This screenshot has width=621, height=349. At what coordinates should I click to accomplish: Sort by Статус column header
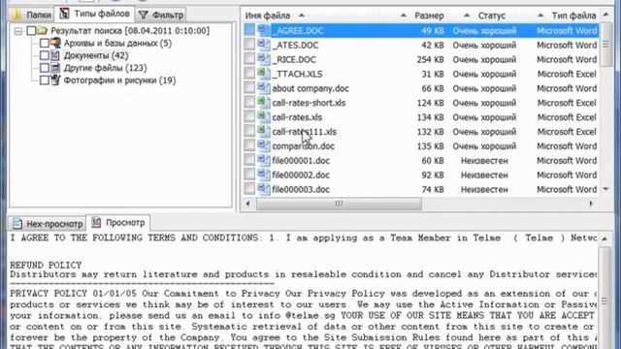(x=492, y=16)
